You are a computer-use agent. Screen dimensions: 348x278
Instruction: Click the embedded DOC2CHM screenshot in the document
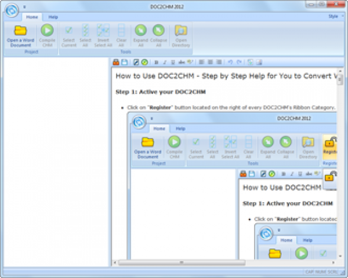coord(231,186)
